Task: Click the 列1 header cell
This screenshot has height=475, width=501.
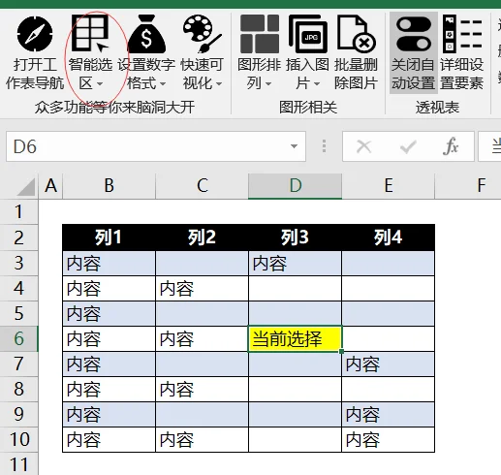Action: coord(109,237)
